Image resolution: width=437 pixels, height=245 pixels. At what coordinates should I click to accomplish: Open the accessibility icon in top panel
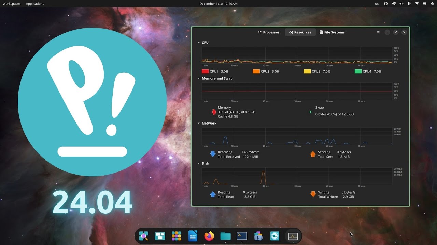[386, 4]
